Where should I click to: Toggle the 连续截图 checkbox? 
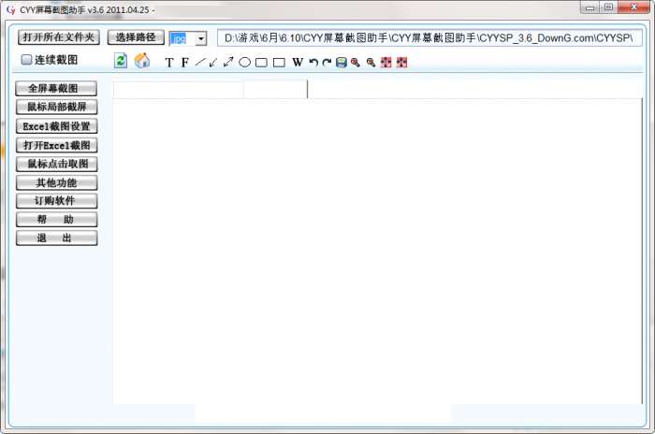(26, 60)
